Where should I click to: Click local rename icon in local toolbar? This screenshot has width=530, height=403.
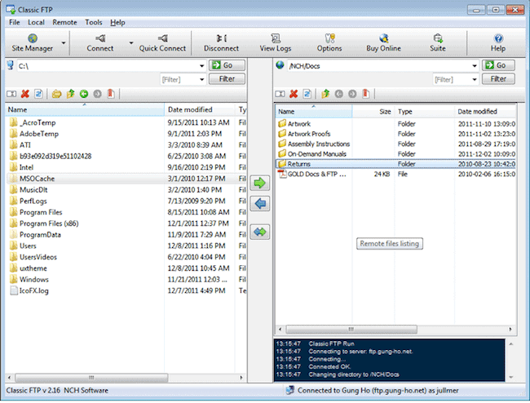coord(11,94)
